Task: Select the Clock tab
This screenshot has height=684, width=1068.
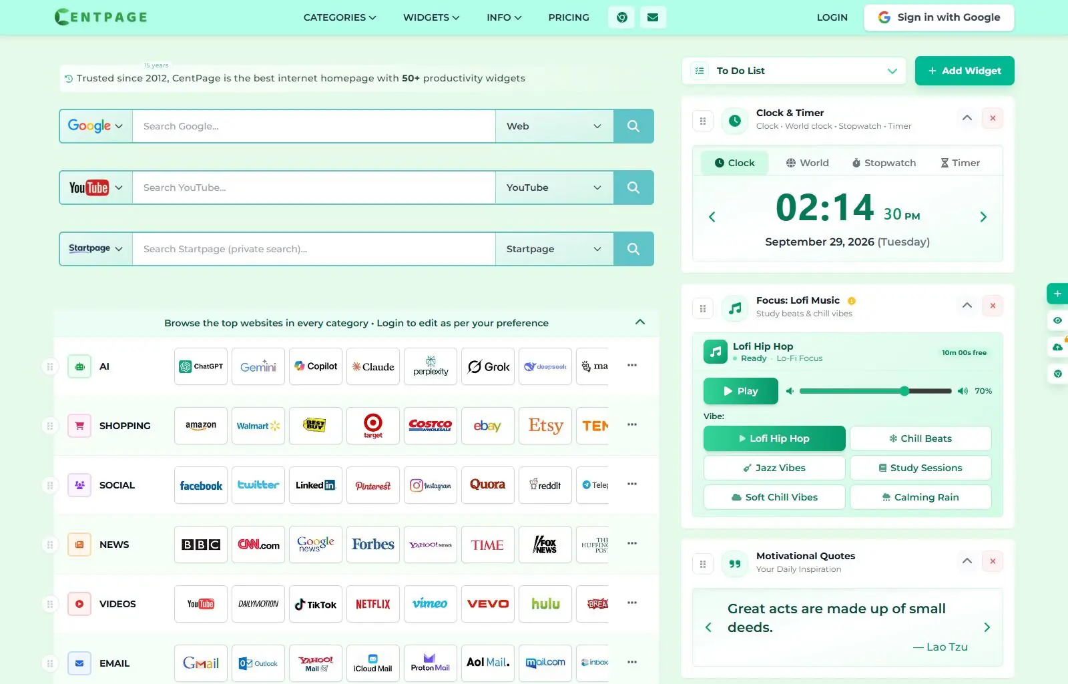Action: (x=734, y=163)
